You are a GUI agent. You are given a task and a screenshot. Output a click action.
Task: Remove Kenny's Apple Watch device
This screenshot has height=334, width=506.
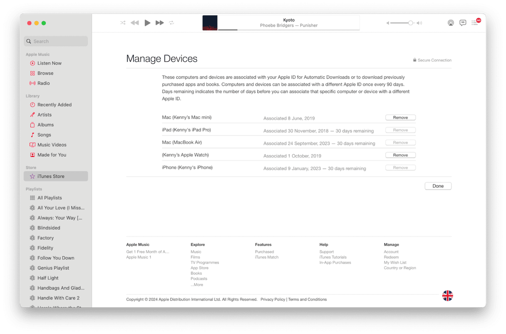[400, 155]
